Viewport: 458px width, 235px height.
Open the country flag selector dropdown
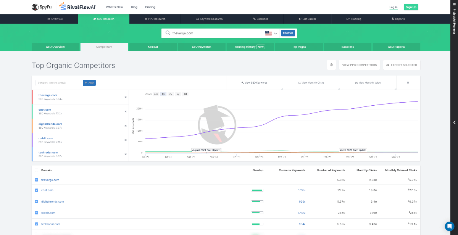271,33
